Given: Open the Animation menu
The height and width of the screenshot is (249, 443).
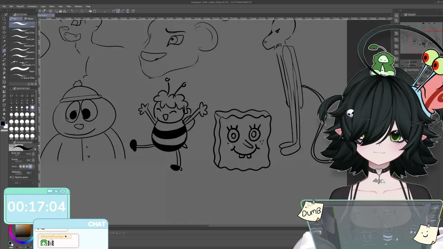Looking at the screenshot, I should pyautogui.click(x=32, y=6).
